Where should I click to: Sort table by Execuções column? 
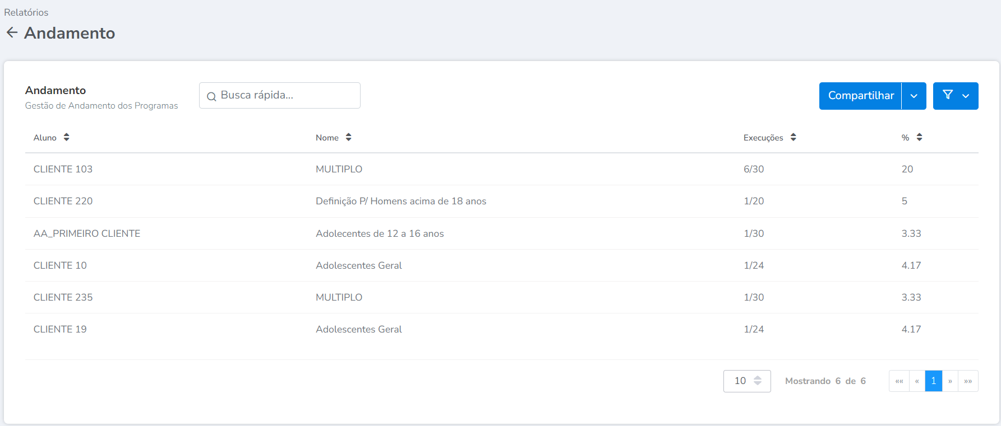pos(793,138)
